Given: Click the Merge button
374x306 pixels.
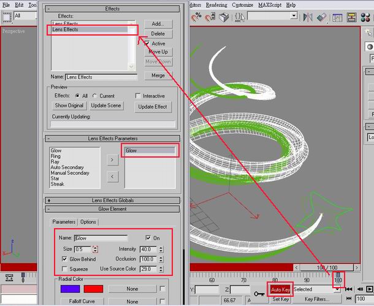Looking at the screenshot, I should click(158, 75).
